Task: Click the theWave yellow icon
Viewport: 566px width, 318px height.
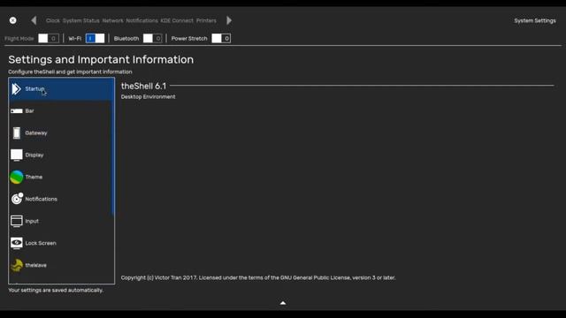Action: click(x=17, y=265)
